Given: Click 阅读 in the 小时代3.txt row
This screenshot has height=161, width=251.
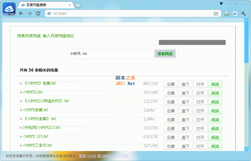Looking at the screenshot, I should click(x=215, y=93).
